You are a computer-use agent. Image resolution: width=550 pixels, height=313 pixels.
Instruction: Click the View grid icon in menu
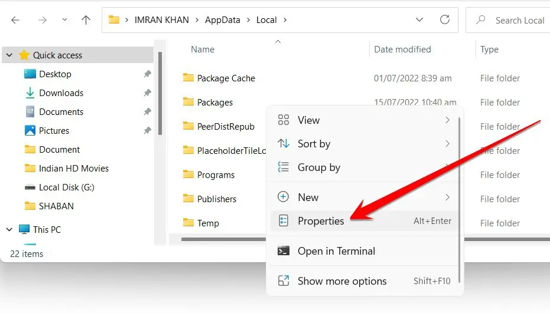point(284,120)
